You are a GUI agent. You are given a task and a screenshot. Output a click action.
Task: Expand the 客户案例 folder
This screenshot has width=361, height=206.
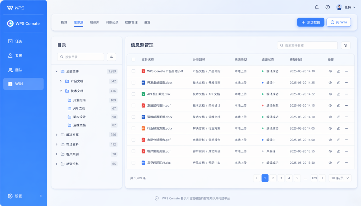pyautogui.click(x=56, y=154)
